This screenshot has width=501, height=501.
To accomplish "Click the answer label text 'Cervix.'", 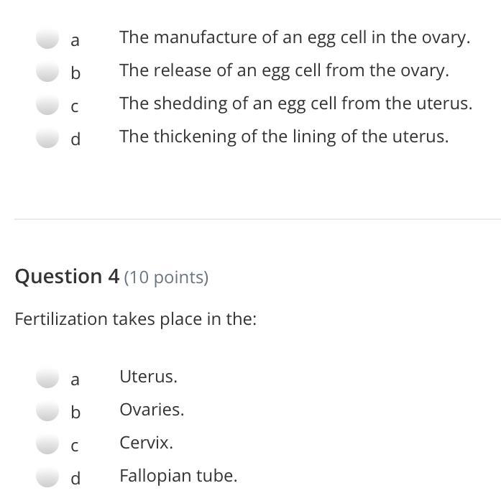I will click(x=147, y=443).
